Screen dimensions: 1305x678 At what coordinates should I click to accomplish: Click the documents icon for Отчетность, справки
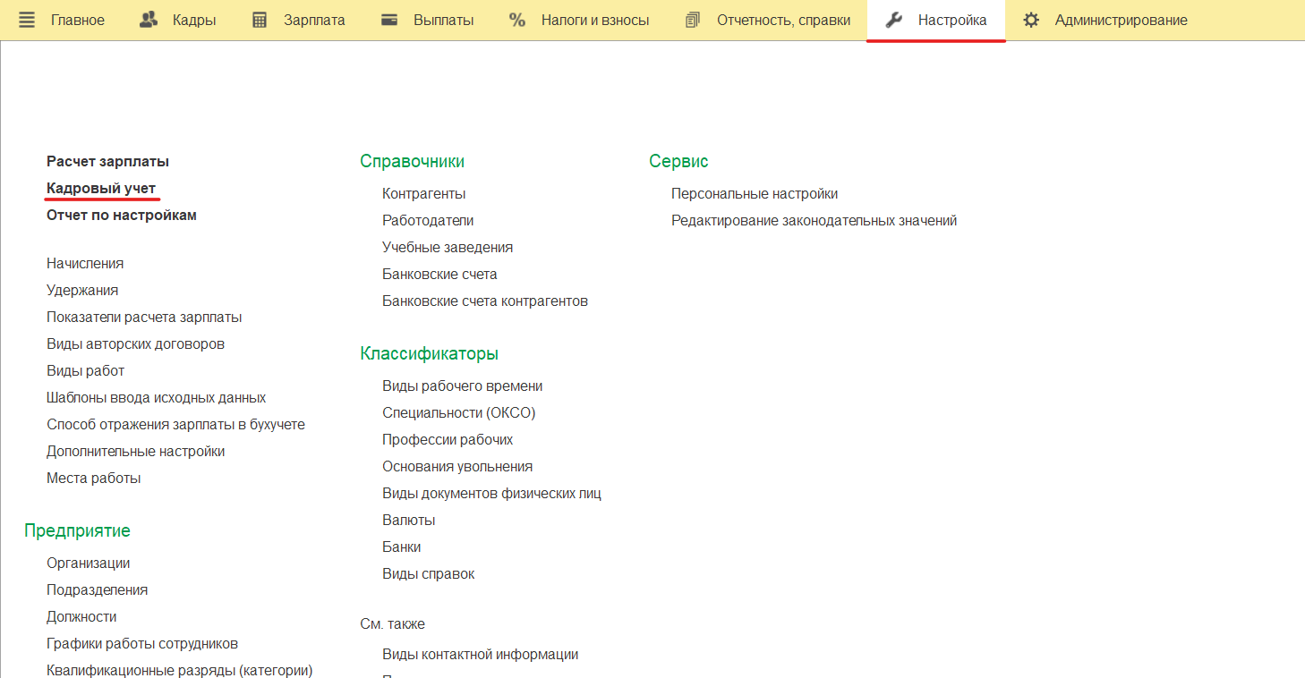(693, 20)
